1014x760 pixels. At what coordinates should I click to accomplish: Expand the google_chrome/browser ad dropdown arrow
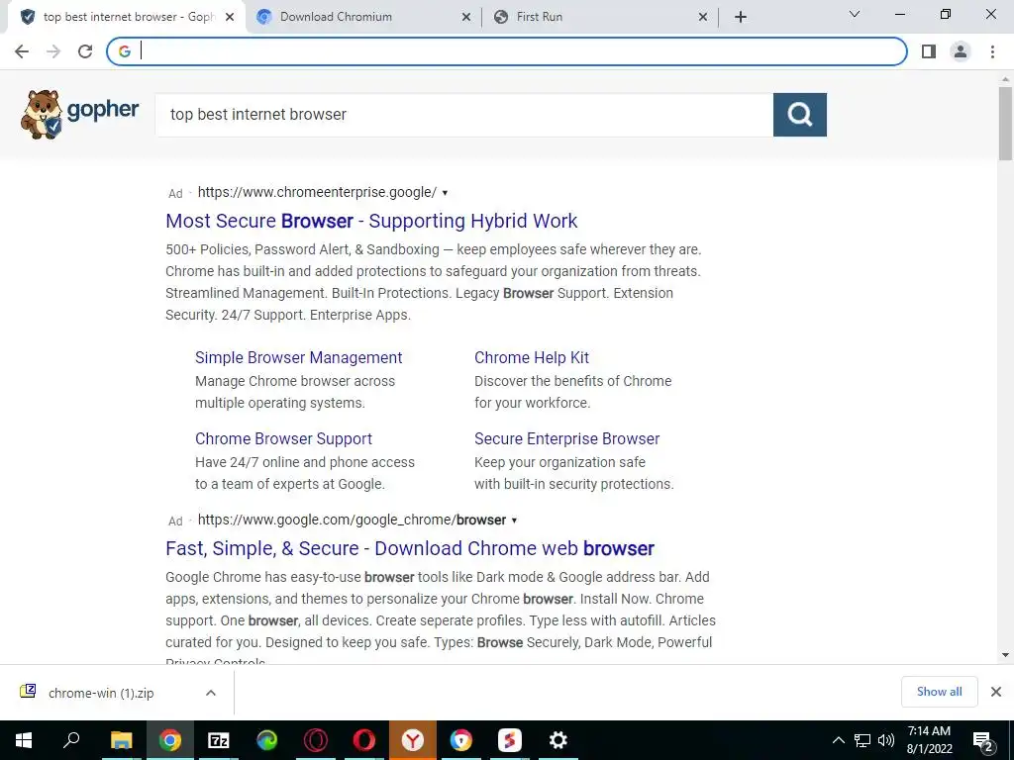(514, 521)
